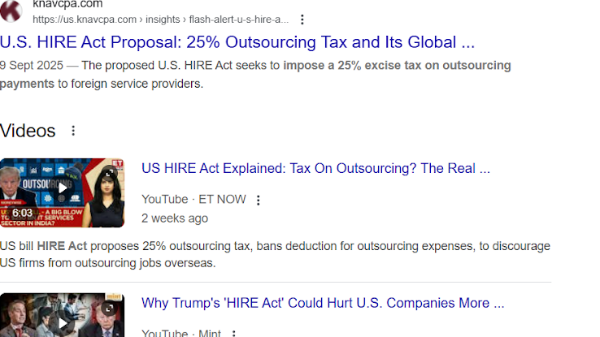
Task: Open the options menu next to Videos heading
Action: coord(73,131)
